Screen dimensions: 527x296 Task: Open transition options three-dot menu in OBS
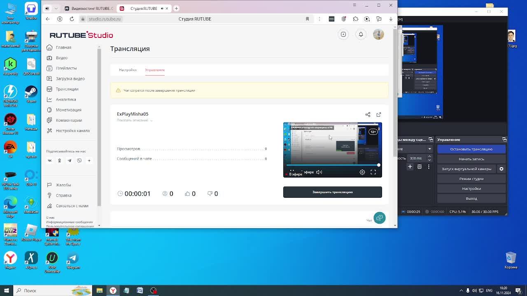[429, 167]
